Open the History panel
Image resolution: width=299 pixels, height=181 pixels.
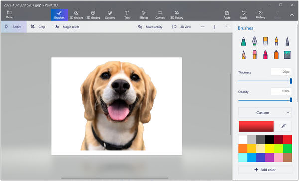tap(261, 15)
